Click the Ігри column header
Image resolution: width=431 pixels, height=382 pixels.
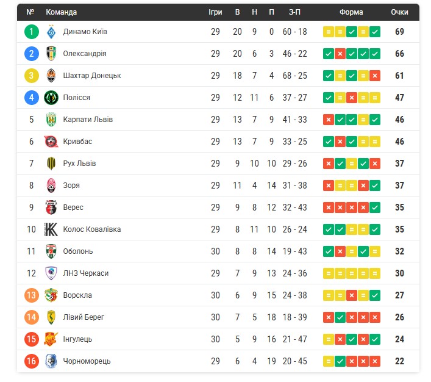coord(215,12)
